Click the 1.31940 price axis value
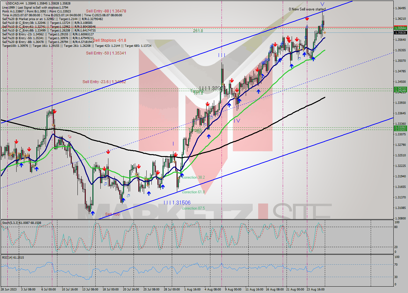Image resolution: width=408 pixels, height=293 pixels. (x=400, y=176)
